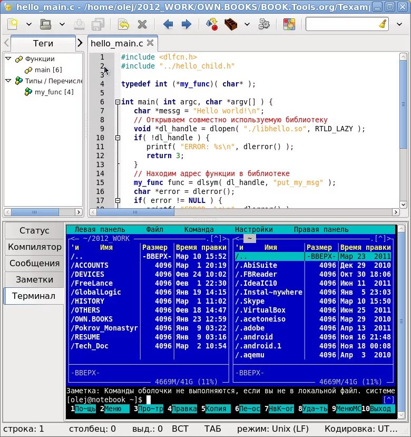Image resolution: width=411 pixels, height=437 pixels.
Task: Close the hello_main.c tab
Action: [150, 43]
